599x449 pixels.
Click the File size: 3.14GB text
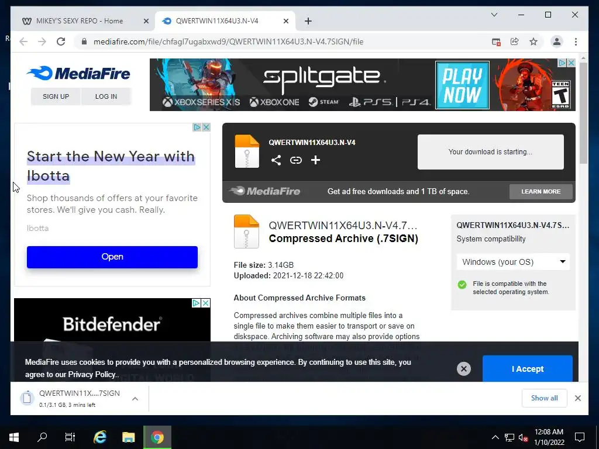264,265
